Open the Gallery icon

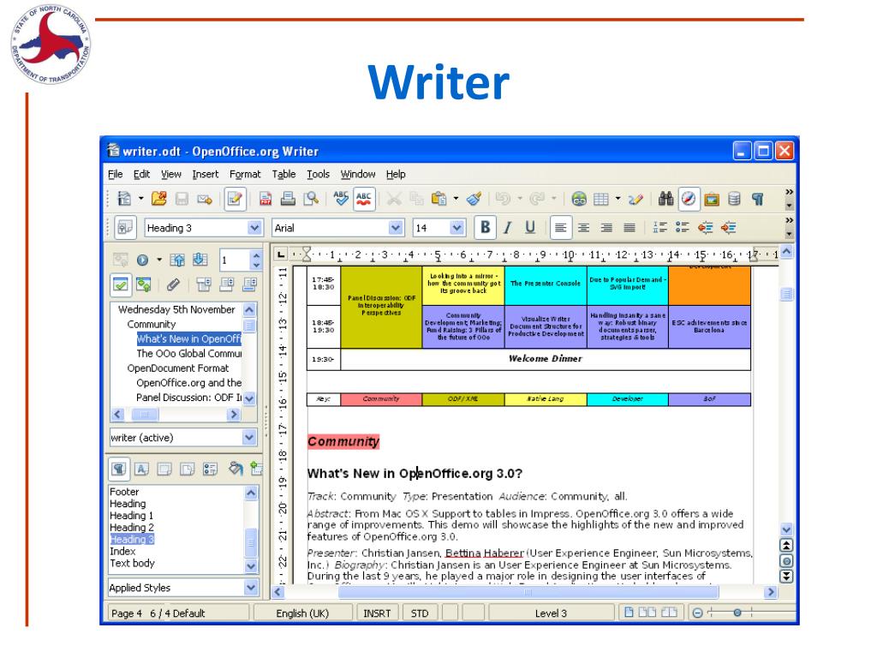(712, 199)
